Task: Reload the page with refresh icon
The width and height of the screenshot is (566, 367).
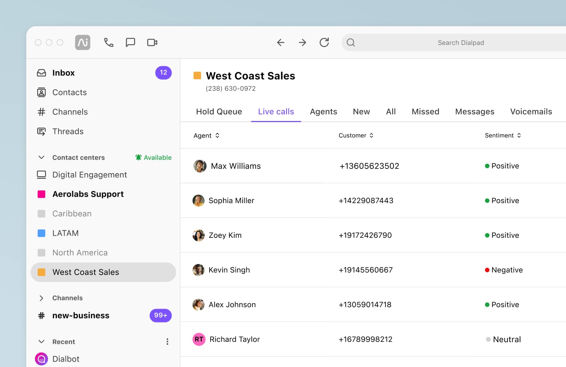Action: click(324, 42)
